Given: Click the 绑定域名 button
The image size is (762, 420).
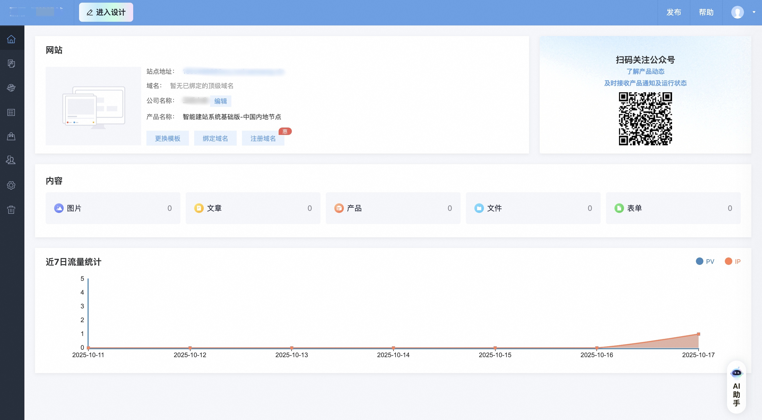Looking at the screenshot, I should click(215, 138).
